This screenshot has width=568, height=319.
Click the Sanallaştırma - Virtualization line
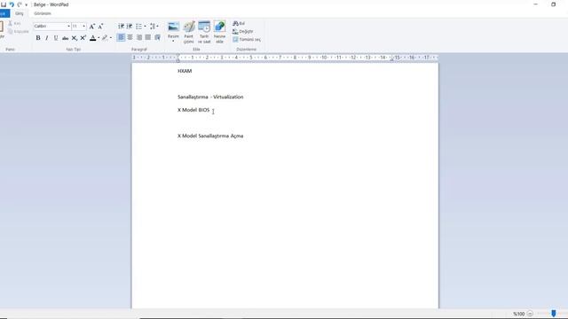click(210, 97)
